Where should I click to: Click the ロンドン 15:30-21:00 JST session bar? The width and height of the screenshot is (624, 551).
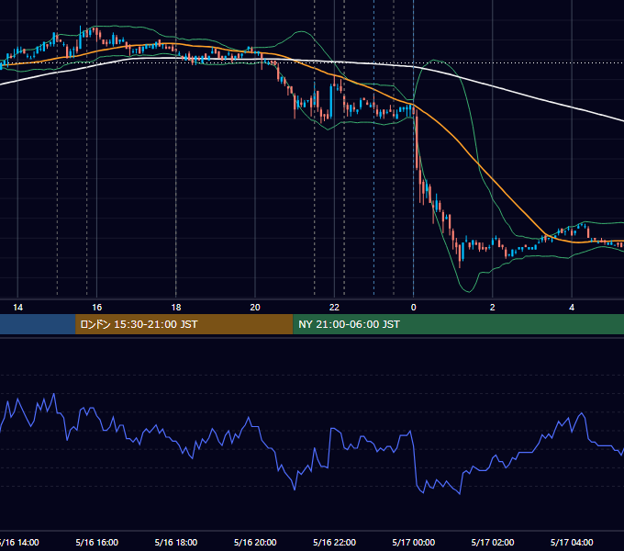(x=184, y=324)
